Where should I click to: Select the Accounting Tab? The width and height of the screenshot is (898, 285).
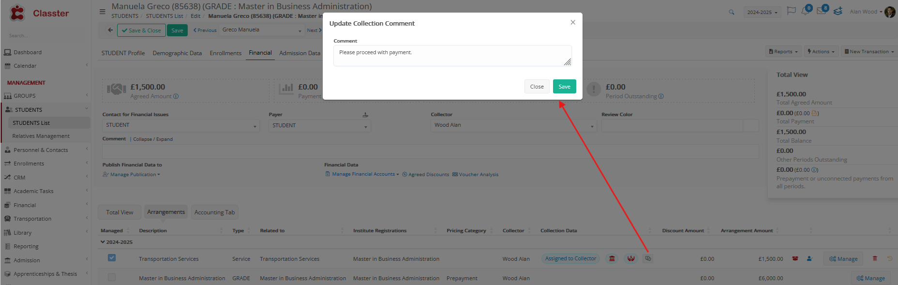click(x=214, y=212)
